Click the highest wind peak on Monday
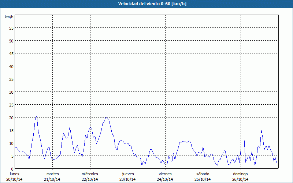The image size is (293, 183). (37, 116)
